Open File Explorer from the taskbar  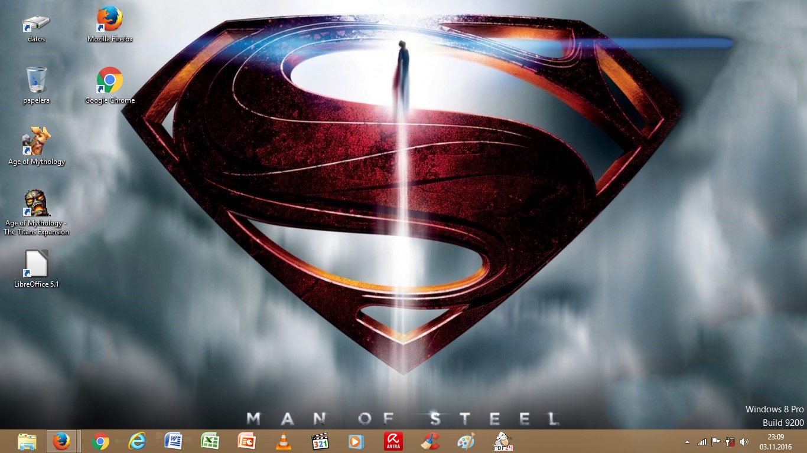pos(27,441)
